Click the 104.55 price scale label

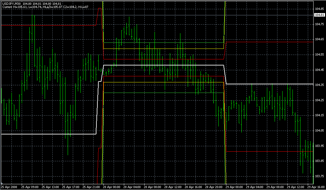(319, 55)
